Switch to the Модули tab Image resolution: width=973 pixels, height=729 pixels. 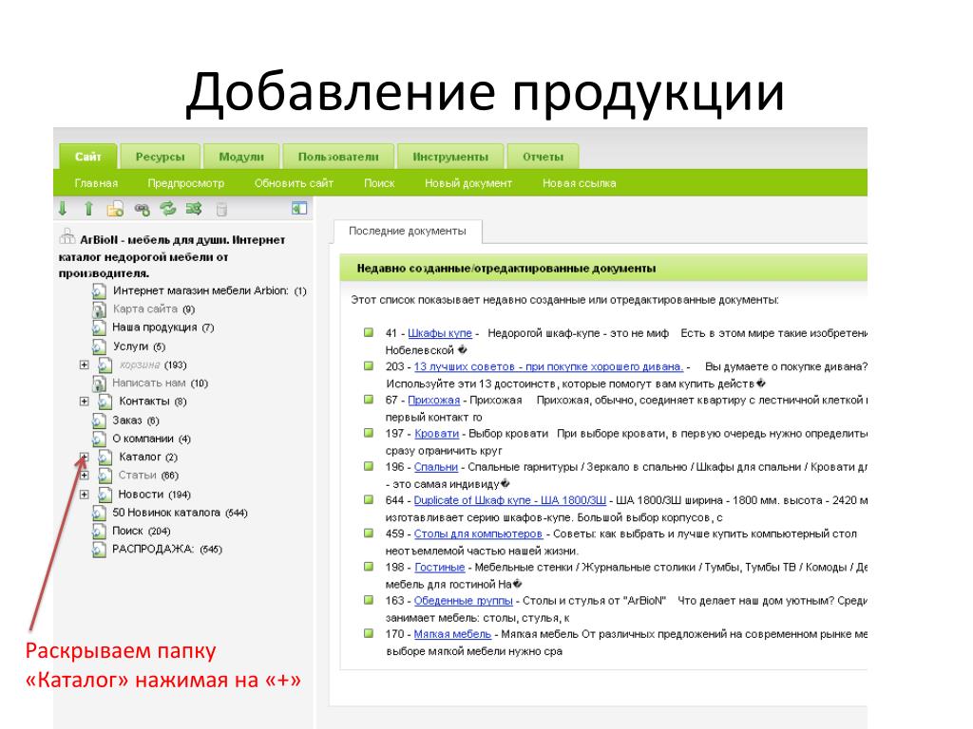click(x=241, y=157)
